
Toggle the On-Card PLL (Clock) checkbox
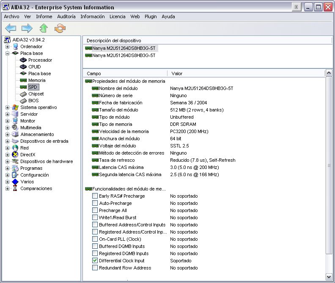[x=95, y=239]
